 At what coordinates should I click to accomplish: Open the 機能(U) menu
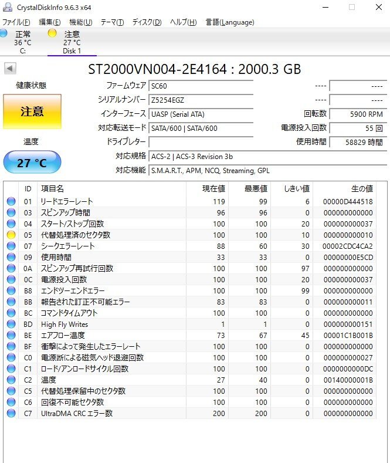80,22
